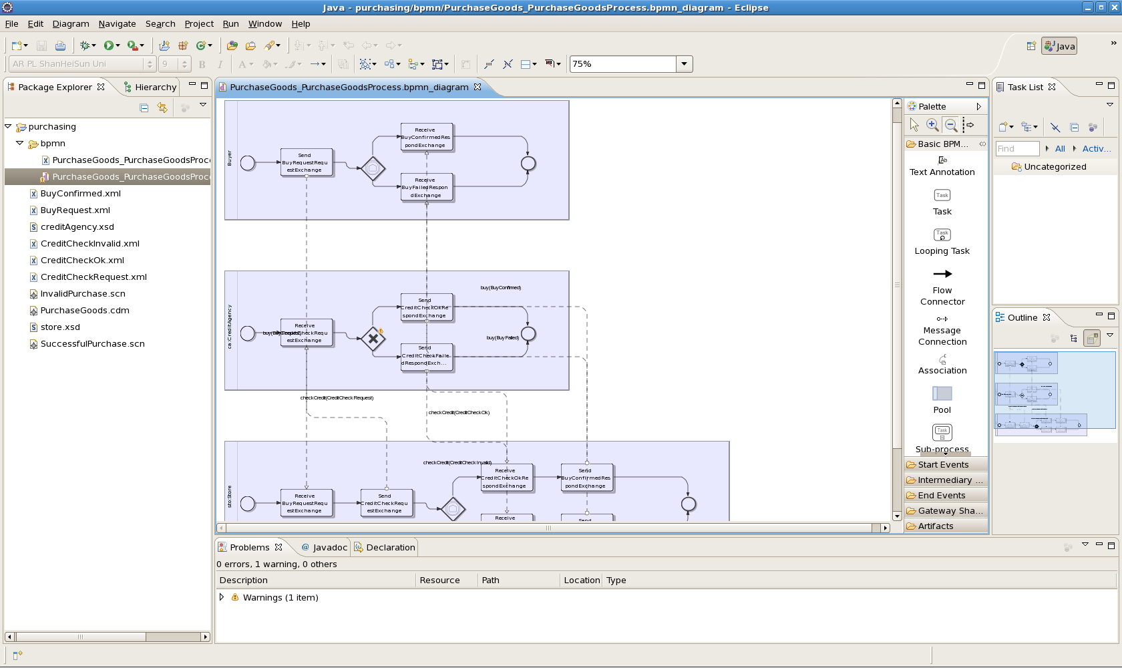
Task: Switch to the Declaration tab
Action: tap(385, 547)
